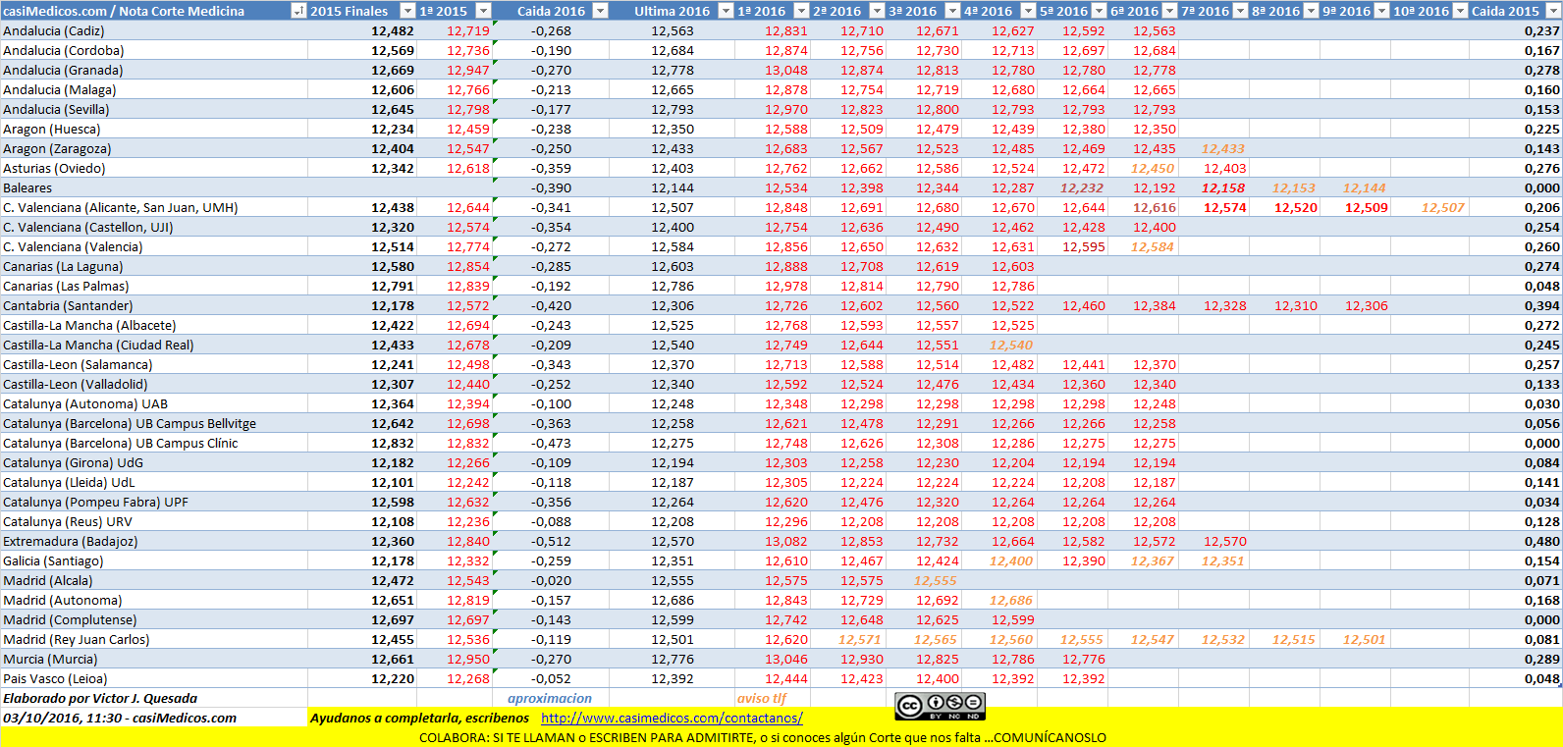Expand the Ultima 2016 filter dropdown
Viewport: 1563px width, 747px height.
tap(727, 11)
